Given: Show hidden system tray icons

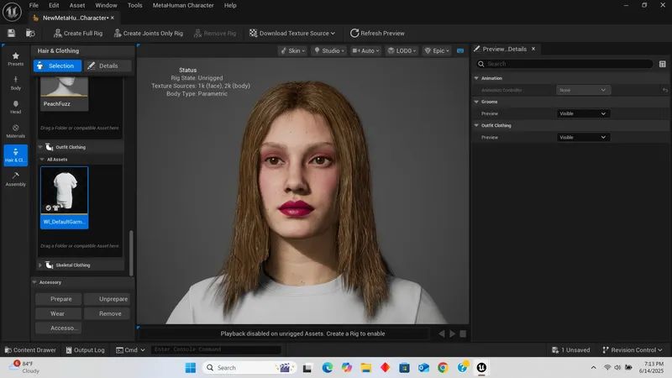Looking at the screenshot, I should 593,368.
